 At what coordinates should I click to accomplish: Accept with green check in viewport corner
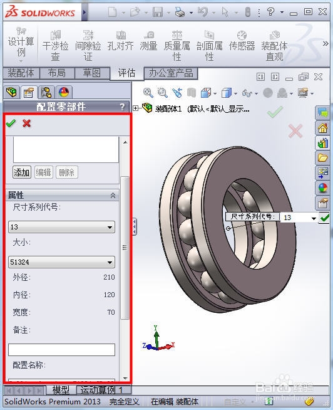(x=275, y=112)
